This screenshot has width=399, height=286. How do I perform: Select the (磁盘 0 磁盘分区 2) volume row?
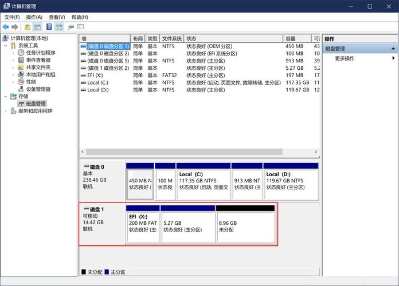tap(199, 54)
